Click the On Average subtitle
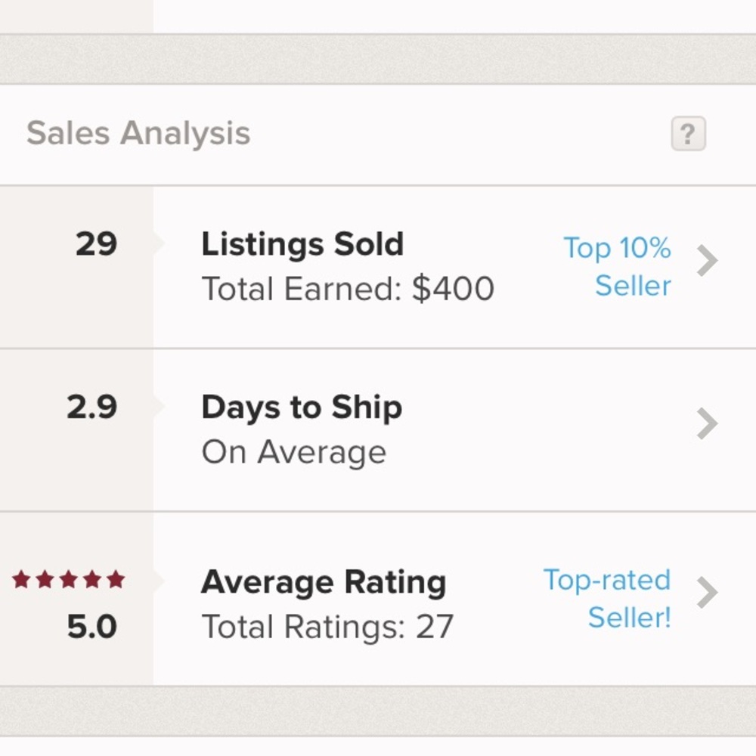 click(293, 452)
